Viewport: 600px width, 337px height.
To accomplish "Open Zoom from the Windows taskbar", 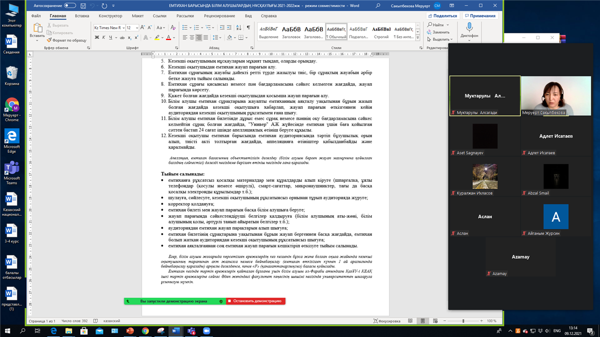I will point(206,331).
